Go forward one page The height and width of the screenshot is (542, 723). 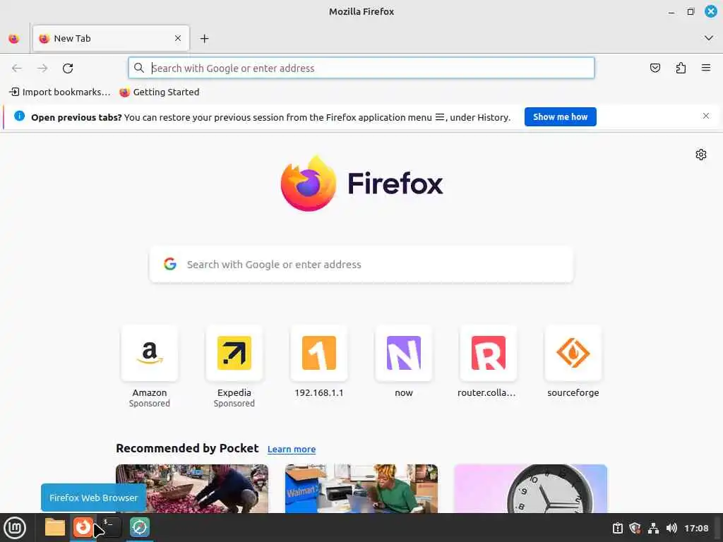pyautogui.click(x=42, y=68)
